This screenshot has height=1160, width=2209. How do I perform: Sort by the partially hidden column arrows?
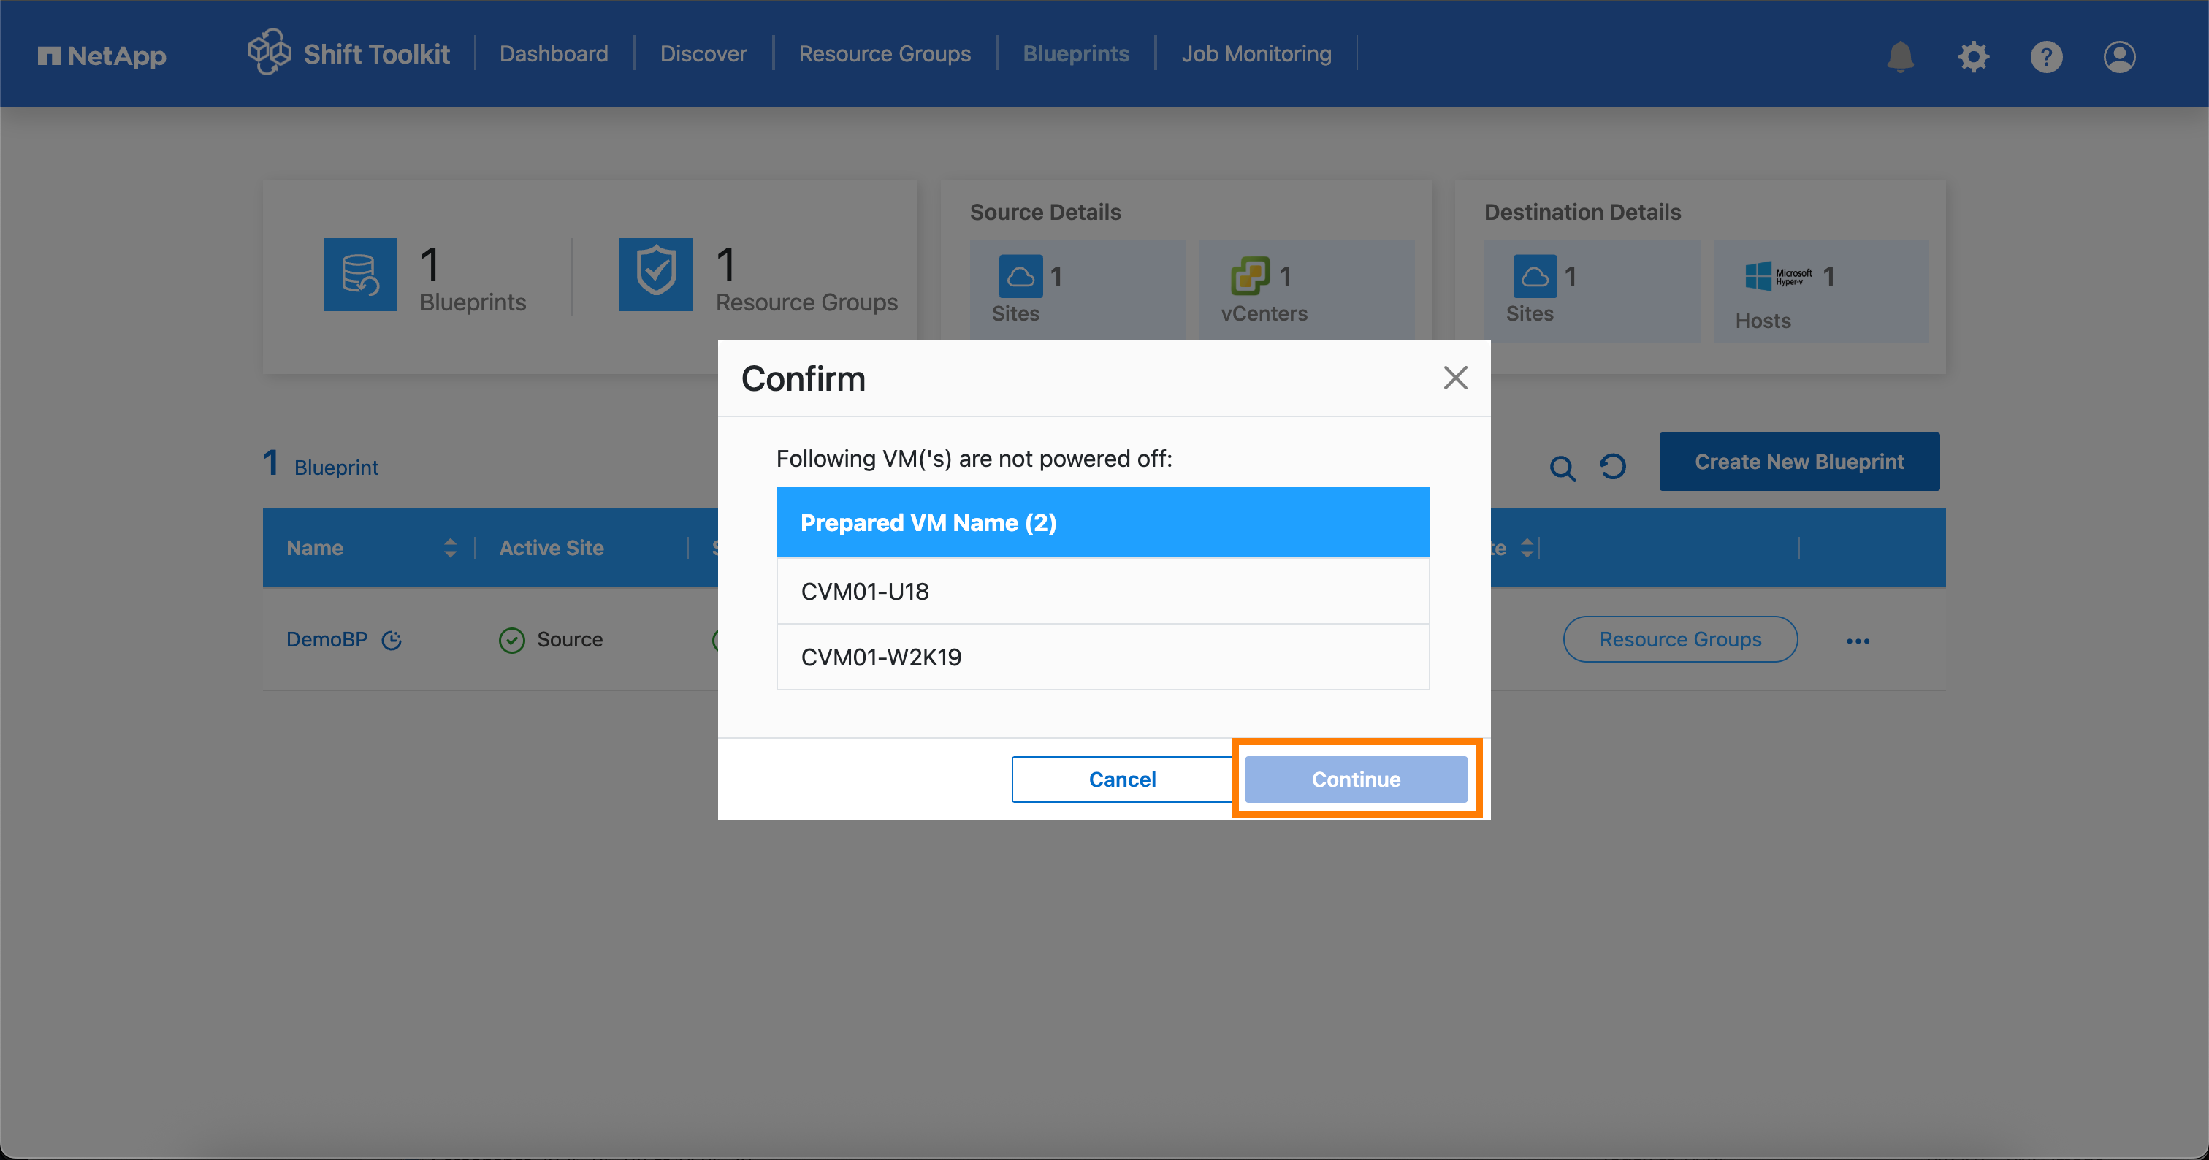pyautogui.click(x=1527, y=548)
